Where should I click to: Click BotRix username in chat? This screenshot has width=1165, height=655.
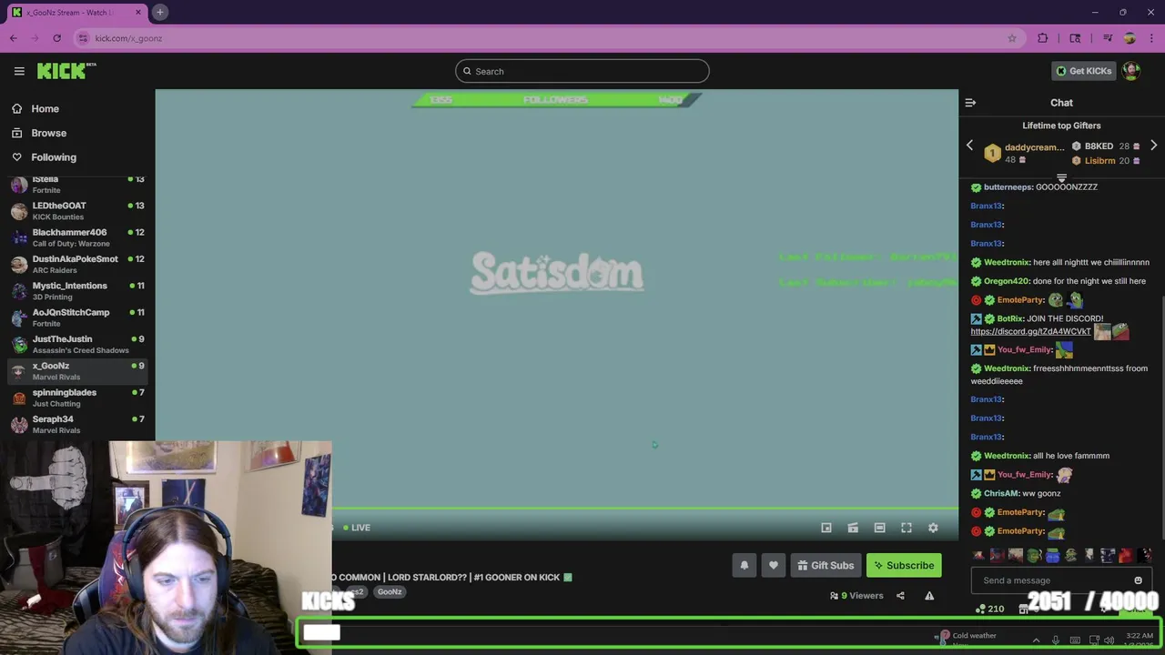[1009, 318]
